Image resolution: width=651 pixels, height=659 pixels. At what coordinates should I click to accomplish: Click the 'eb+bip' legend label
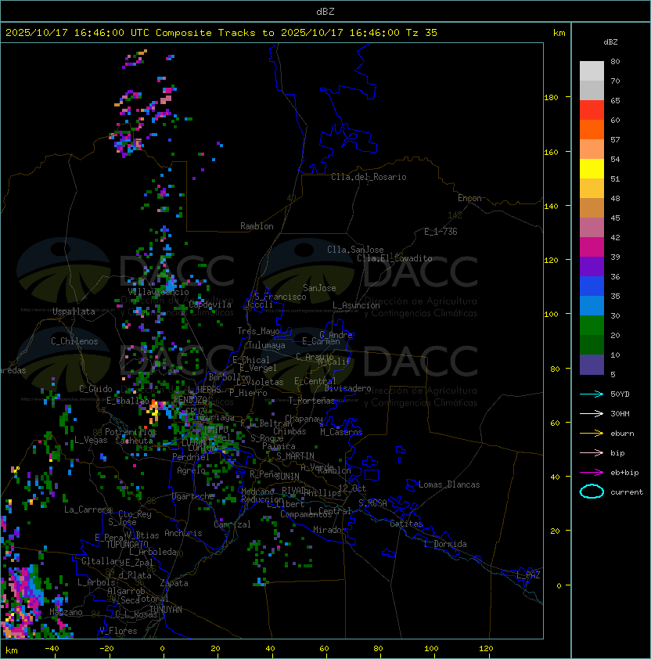coord(624,473)
